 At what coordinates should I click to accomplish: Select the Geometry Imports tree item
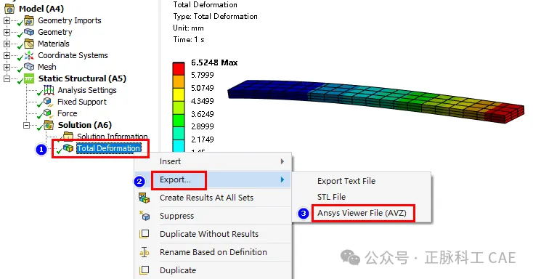click(x=70, y=20)
